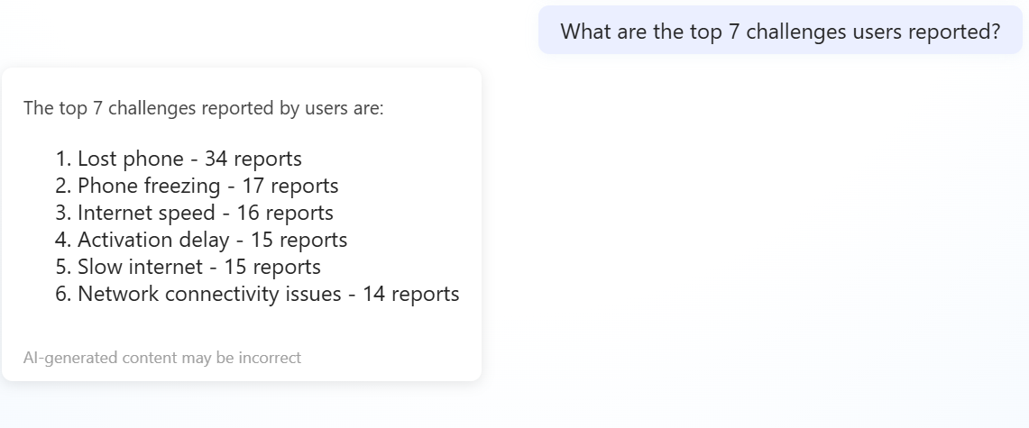
Task: Click list number 3 before Internet speed
Action: point(62,213)
